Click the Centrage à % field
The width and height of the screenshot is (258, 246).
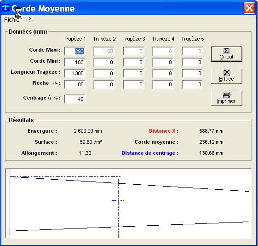(75, 99)
